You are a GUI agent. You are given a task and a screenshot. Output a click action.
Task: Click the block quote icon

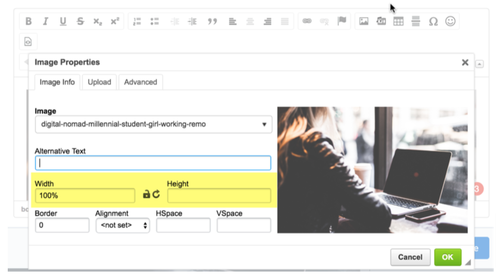(212, 21)
